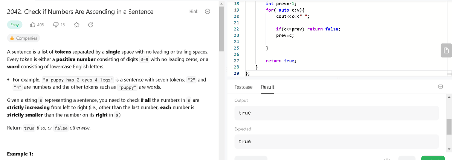This screenshot has height=160, width=452.
Task: Click the result panel scrollbar down arrow
Action: click(449, 149)
